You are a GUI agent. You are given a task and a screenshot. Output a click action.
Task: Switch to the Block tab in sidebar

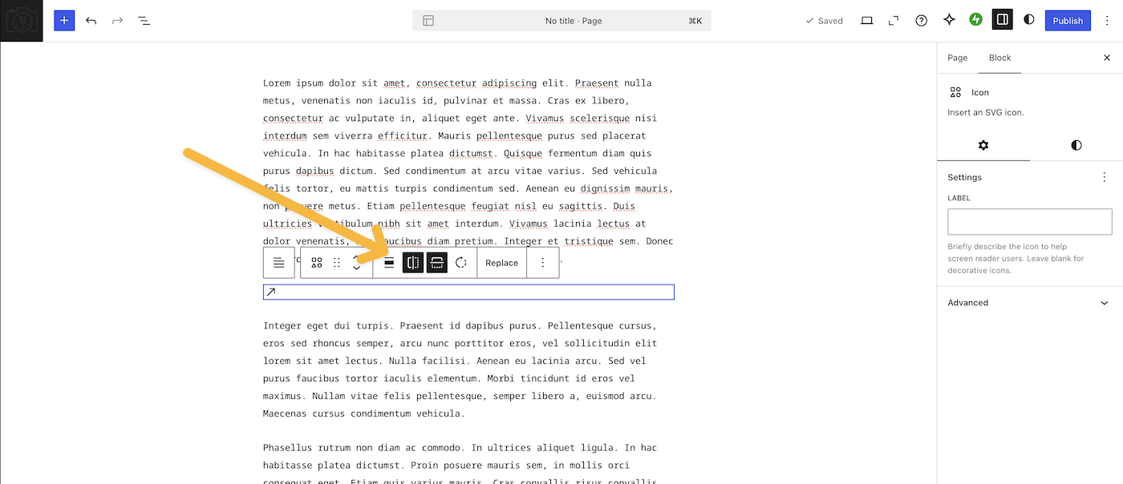[999, 58]
